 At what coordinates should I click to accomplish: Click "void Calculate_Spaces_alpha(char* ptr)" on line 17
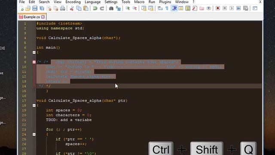click(x=82, y=101)
